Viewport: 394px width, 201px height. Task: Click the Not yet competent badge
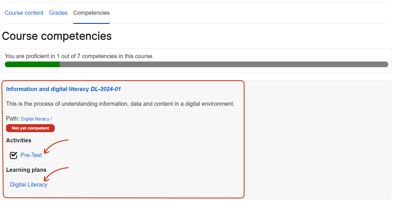(30, 128)
